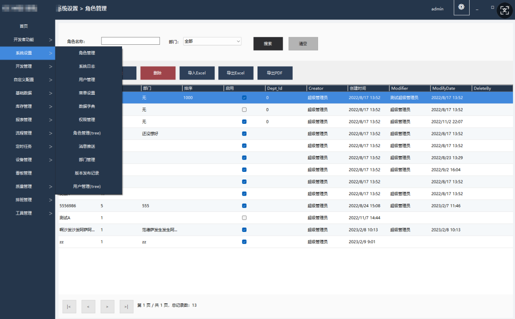Open 用户管理(tree) in the submenu
The height and width of the screenshot is (319, 515).
click(x=87, y=187)
